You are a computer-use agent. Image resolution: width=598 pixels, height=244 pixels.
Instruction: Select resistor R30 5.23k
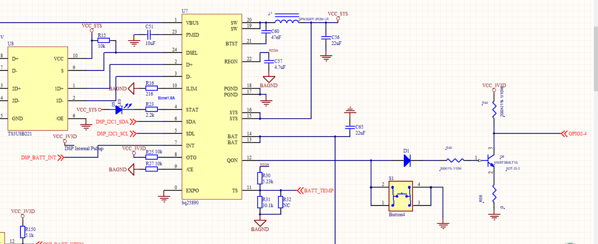pos(260,178)
